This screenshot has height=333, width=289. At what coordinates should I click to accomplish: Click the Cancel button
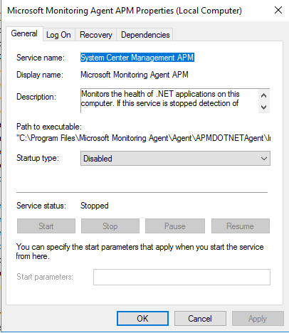click(200, 319)
